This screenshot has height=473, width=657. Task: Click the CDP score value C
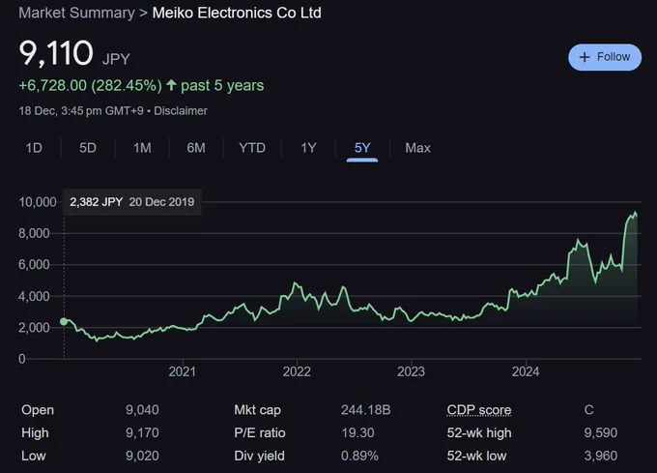pyautogui.click(x=588, y=410)
